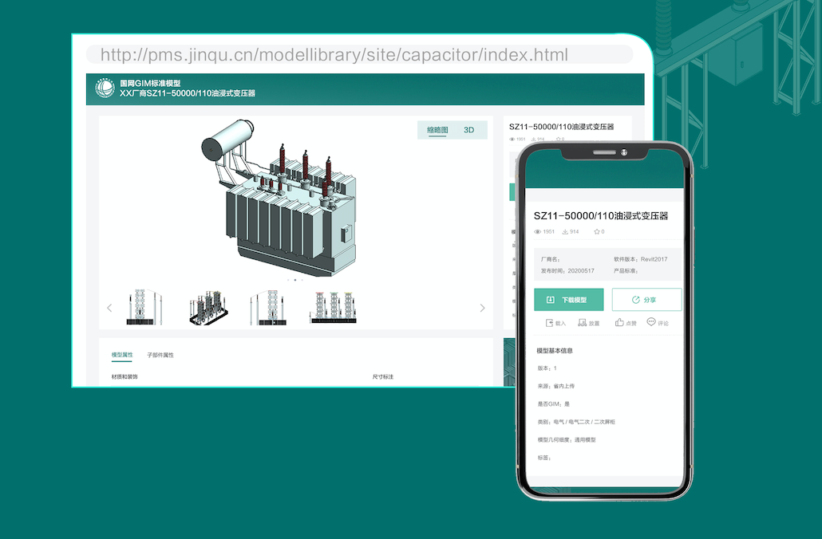Viewport: 822px width, 539px height.
Task: Open the 模型属性 tab
Action: coord(122,355)
